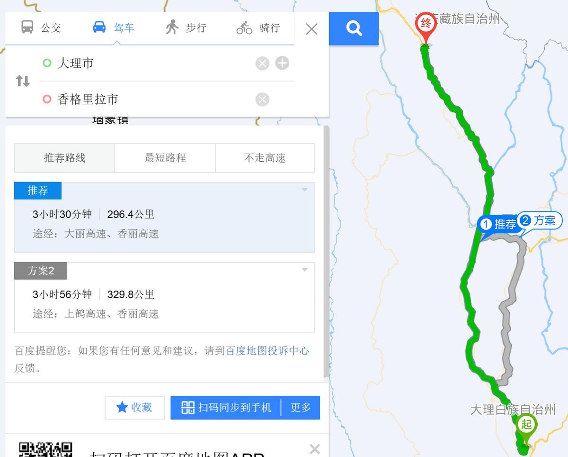
Task: Expand the 推荐 route details arrow
Action: (304, 190)
